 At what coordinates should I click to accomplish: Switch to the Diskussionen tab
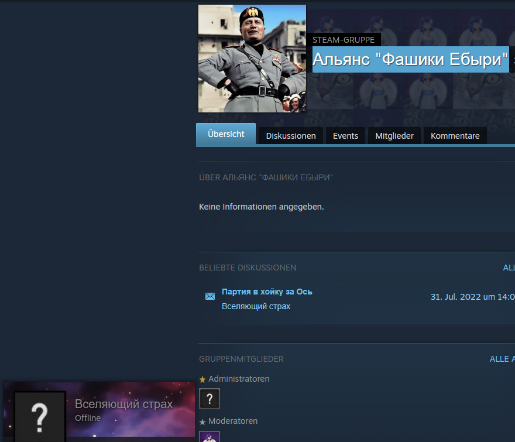tap(291, 136)
